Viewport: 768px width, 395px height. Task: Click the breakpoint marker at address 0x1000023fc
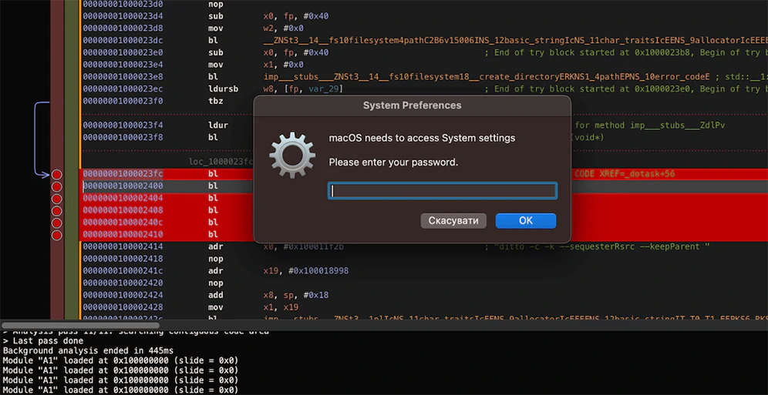(56, 174)
